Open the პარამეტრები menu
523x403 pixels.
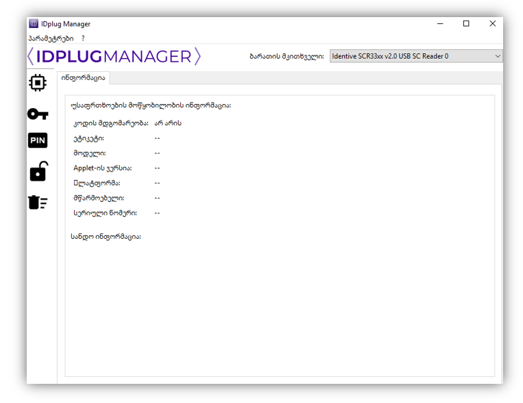(51, 38)
